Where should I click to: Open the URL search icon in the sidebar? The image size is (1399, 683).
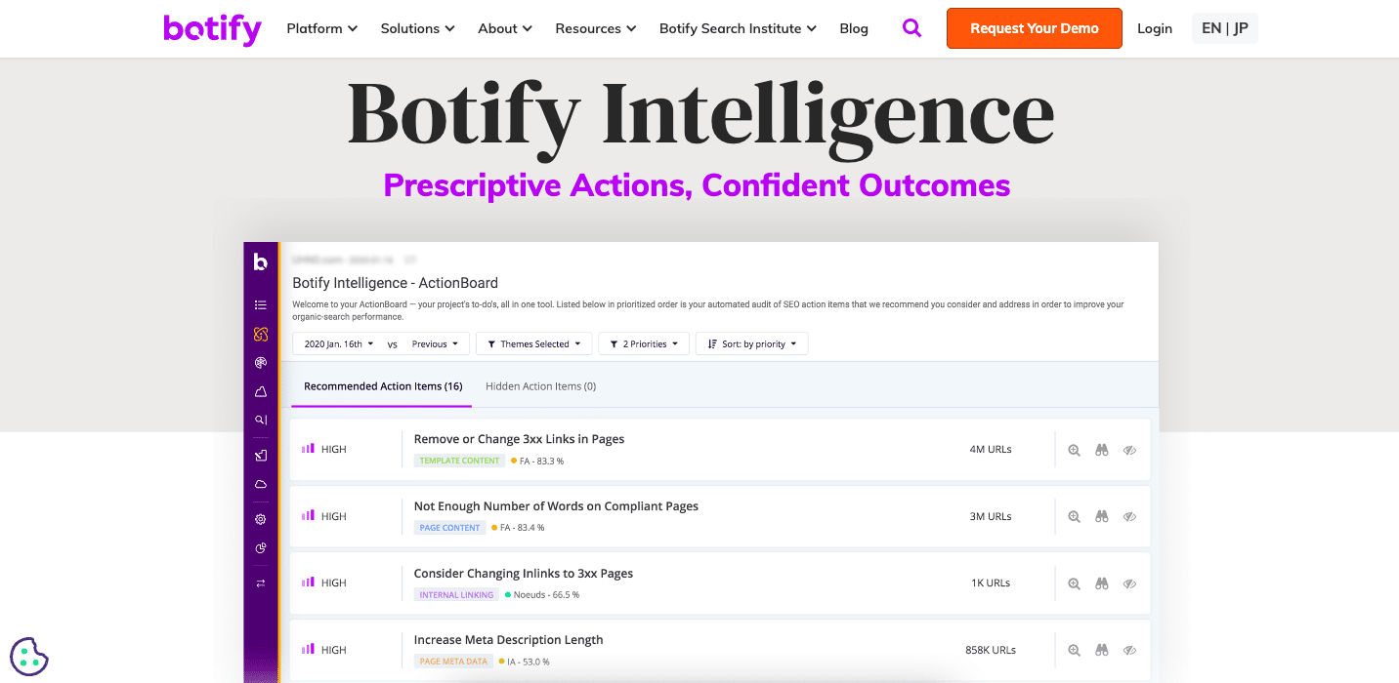pos(260,420)
